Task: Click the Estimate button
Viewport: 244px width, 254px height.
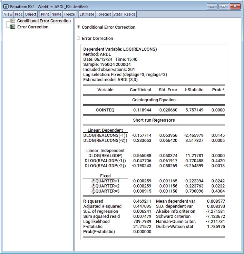Action: [x=87, y=14]
